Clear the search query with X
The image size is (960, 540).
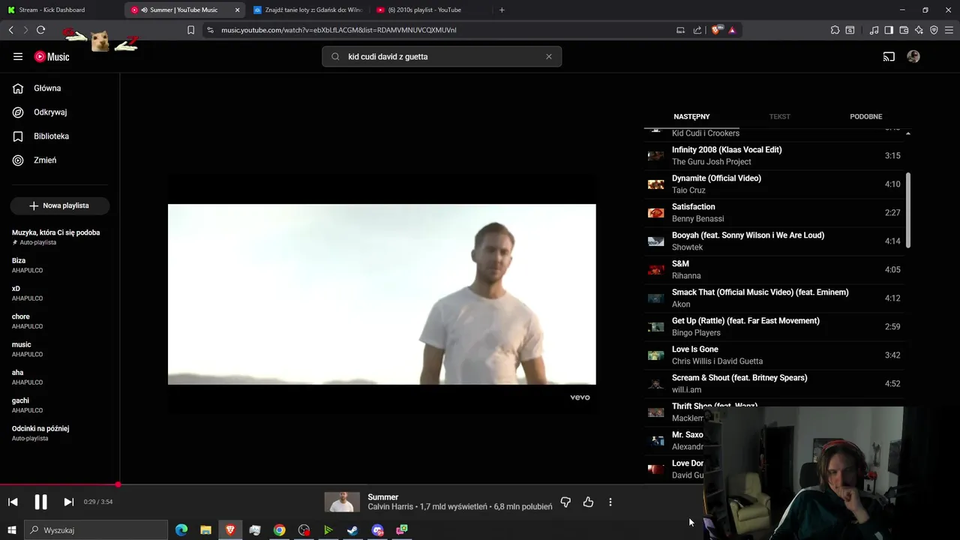click(549, 56)
